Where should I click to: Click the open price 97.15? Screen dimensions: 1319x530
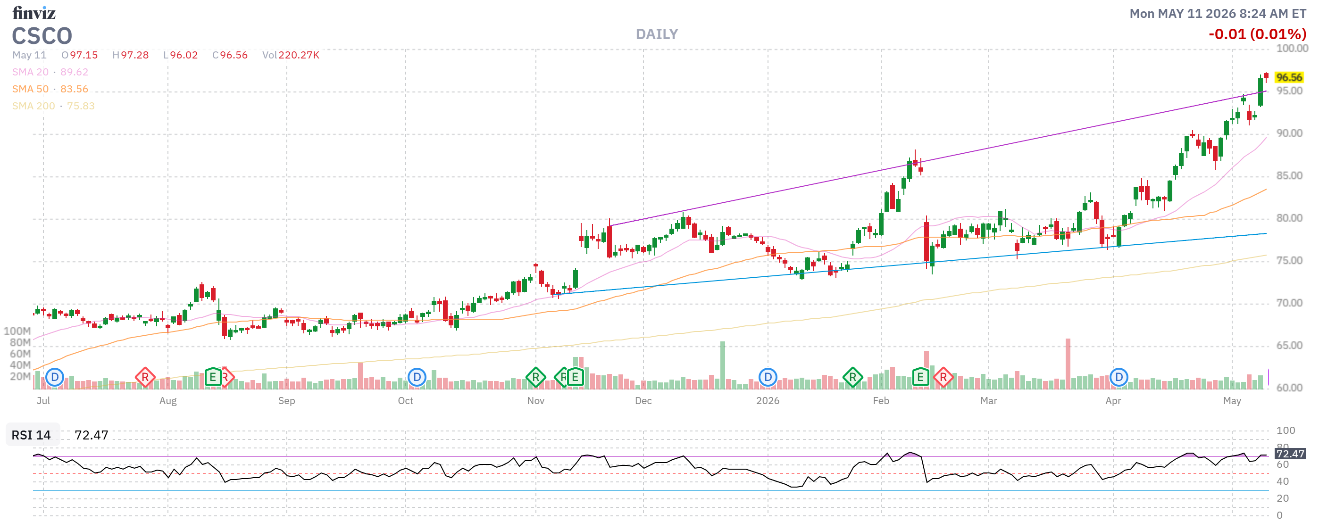point(84,55)
